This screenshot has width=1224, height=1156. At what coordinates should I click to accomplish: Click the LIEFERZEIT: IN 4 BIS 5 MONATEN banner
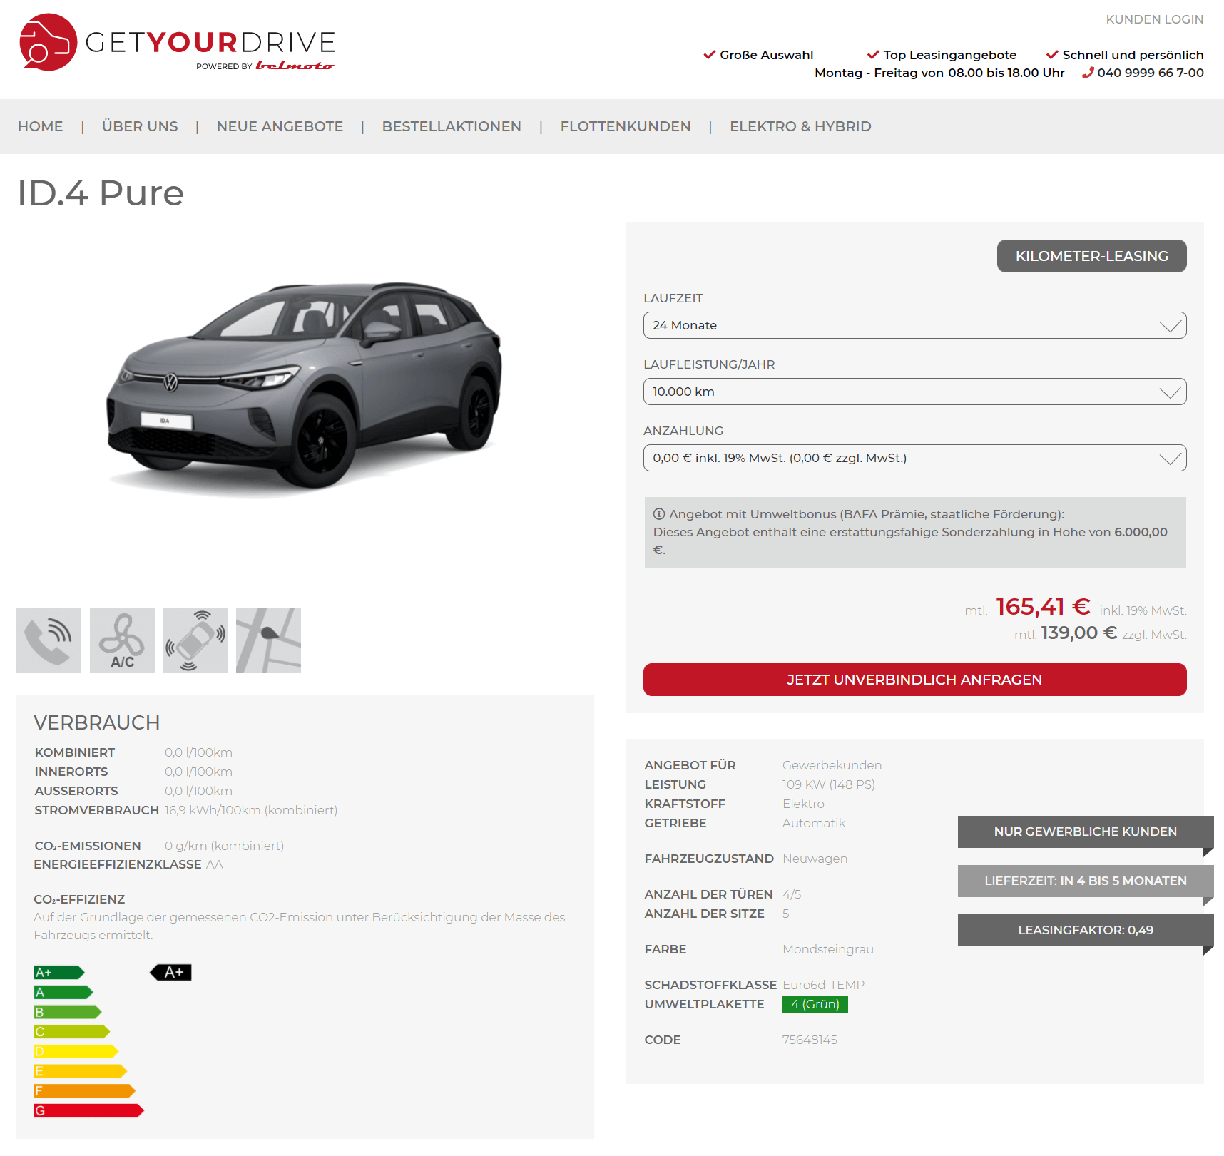1085,881
